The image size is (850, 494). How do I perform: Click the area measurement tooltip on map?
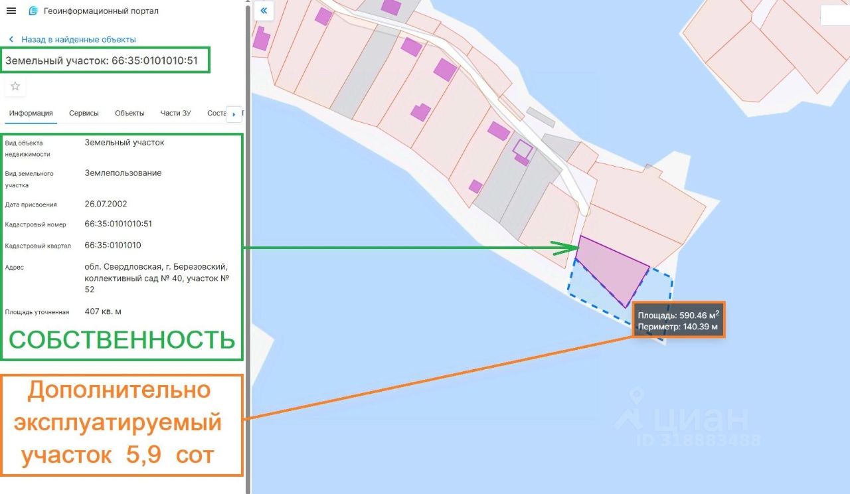click(x=678, y=321)
